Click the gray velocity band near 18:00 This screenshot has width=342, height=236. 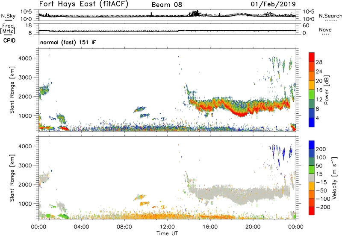click(231, 193)
